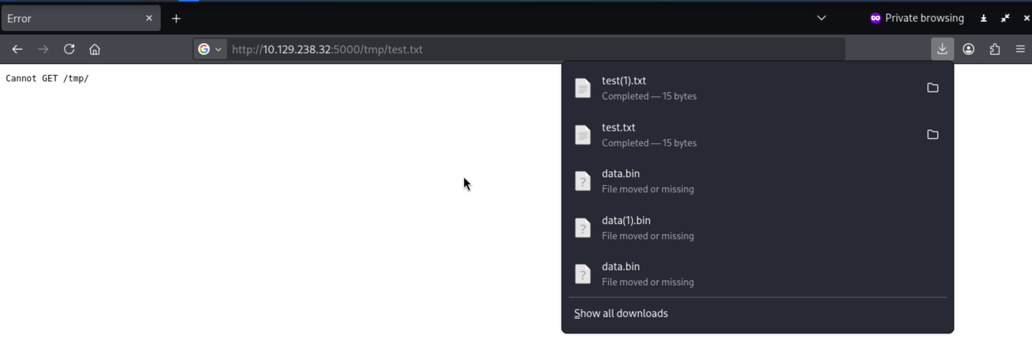1032x361 pixels.
Task: Show test.txt in its folder
Action: [x=932, y=135]
